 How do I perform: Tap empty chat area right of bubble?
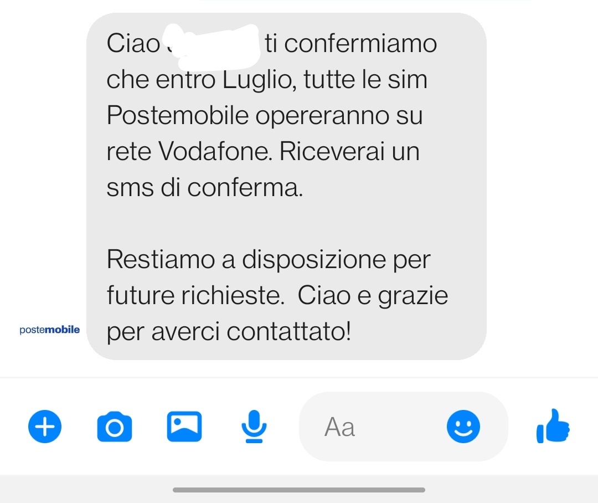(542, 186)
